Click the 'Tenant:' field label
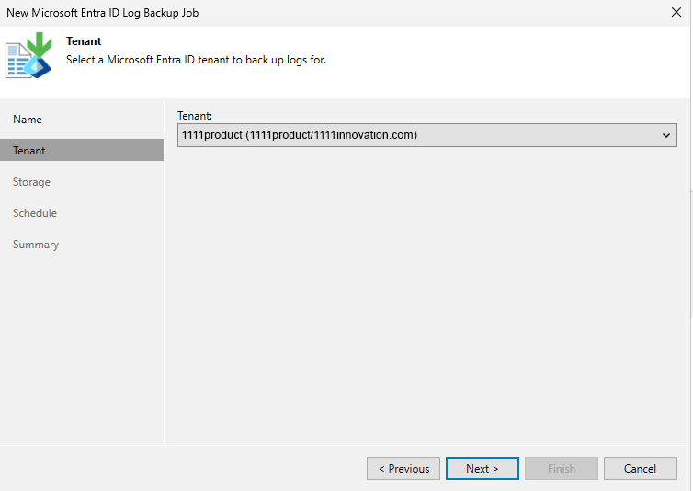Image resolution: width=693 pixels, height=491 pixels. [x=195, y=116]
